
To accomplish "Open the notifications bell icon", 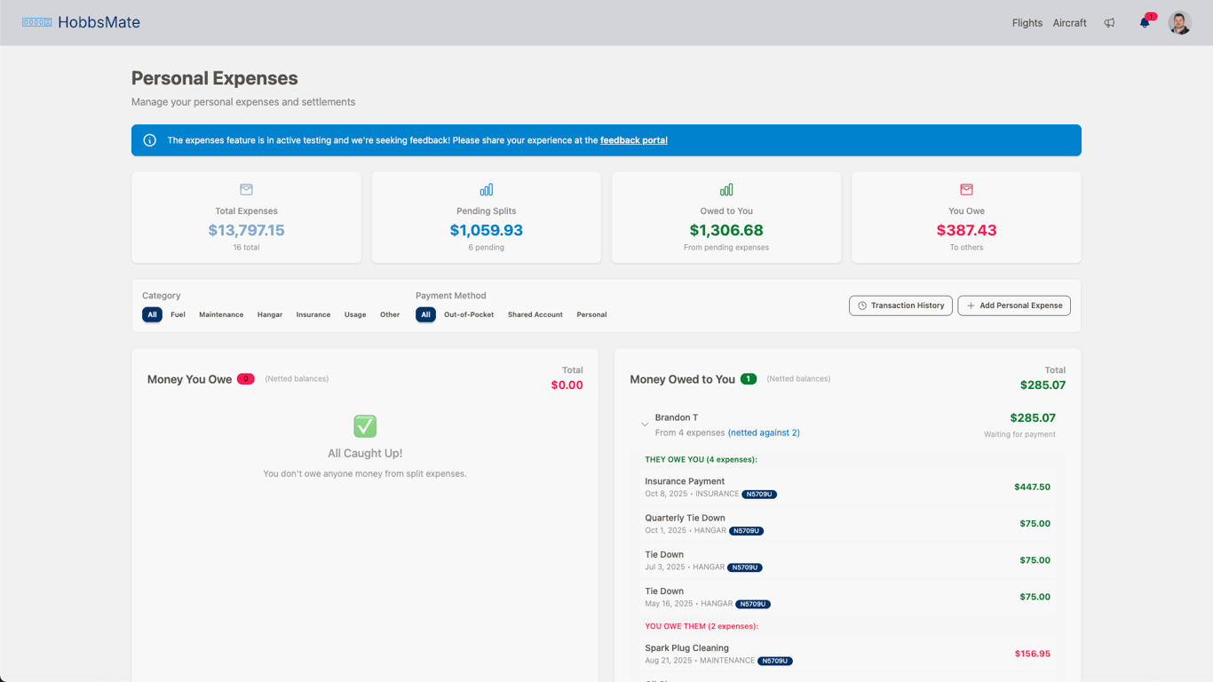I will click(x=1145, y=23).
